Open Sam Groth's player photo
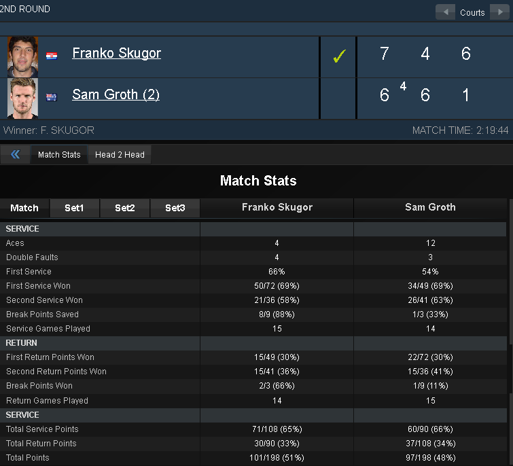This screenshot has width=513, height=466. pyautogui.click(x=22, y=98)
